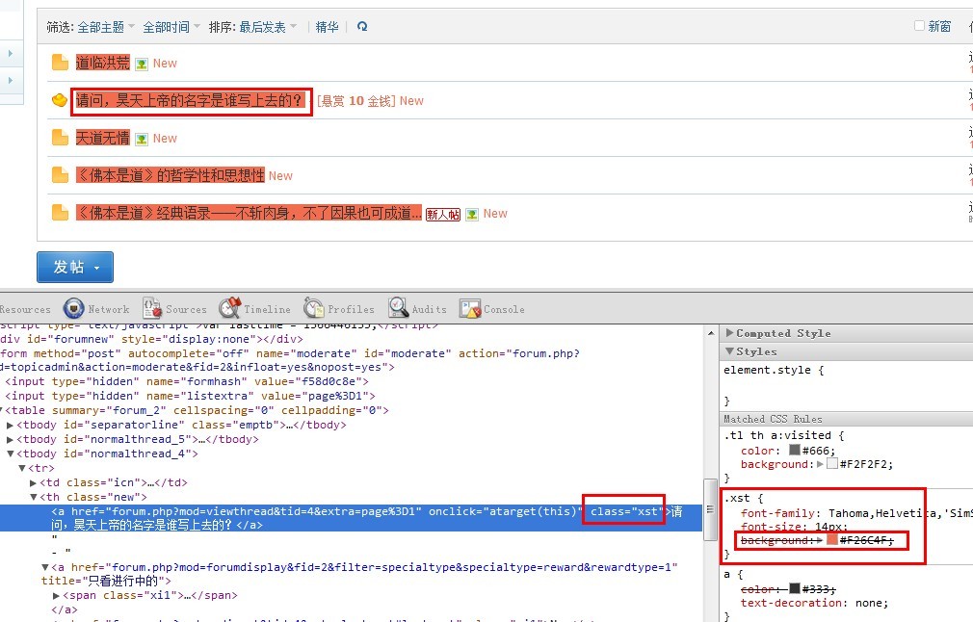This screenshot has width=973, height=622.
Task: Collapse tbody normalthread_4 node
Action: tap(10, 454)
